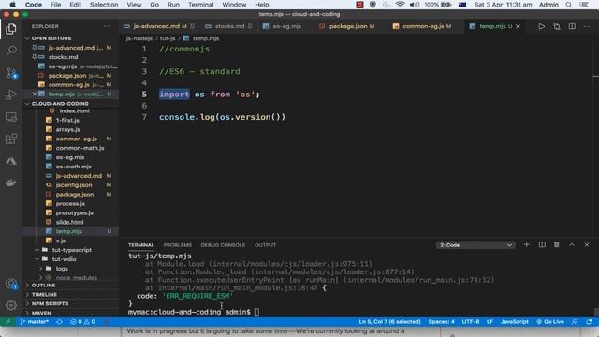Switch to es-eg.mjs tab

tap(286, 26)
